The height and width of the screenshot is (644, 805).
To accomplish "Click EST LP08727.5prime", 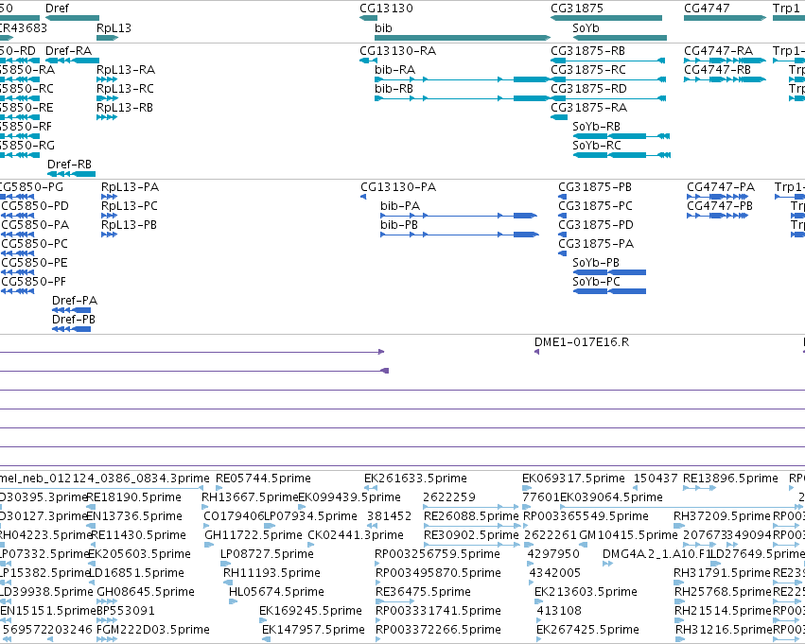I will point(224,564).
